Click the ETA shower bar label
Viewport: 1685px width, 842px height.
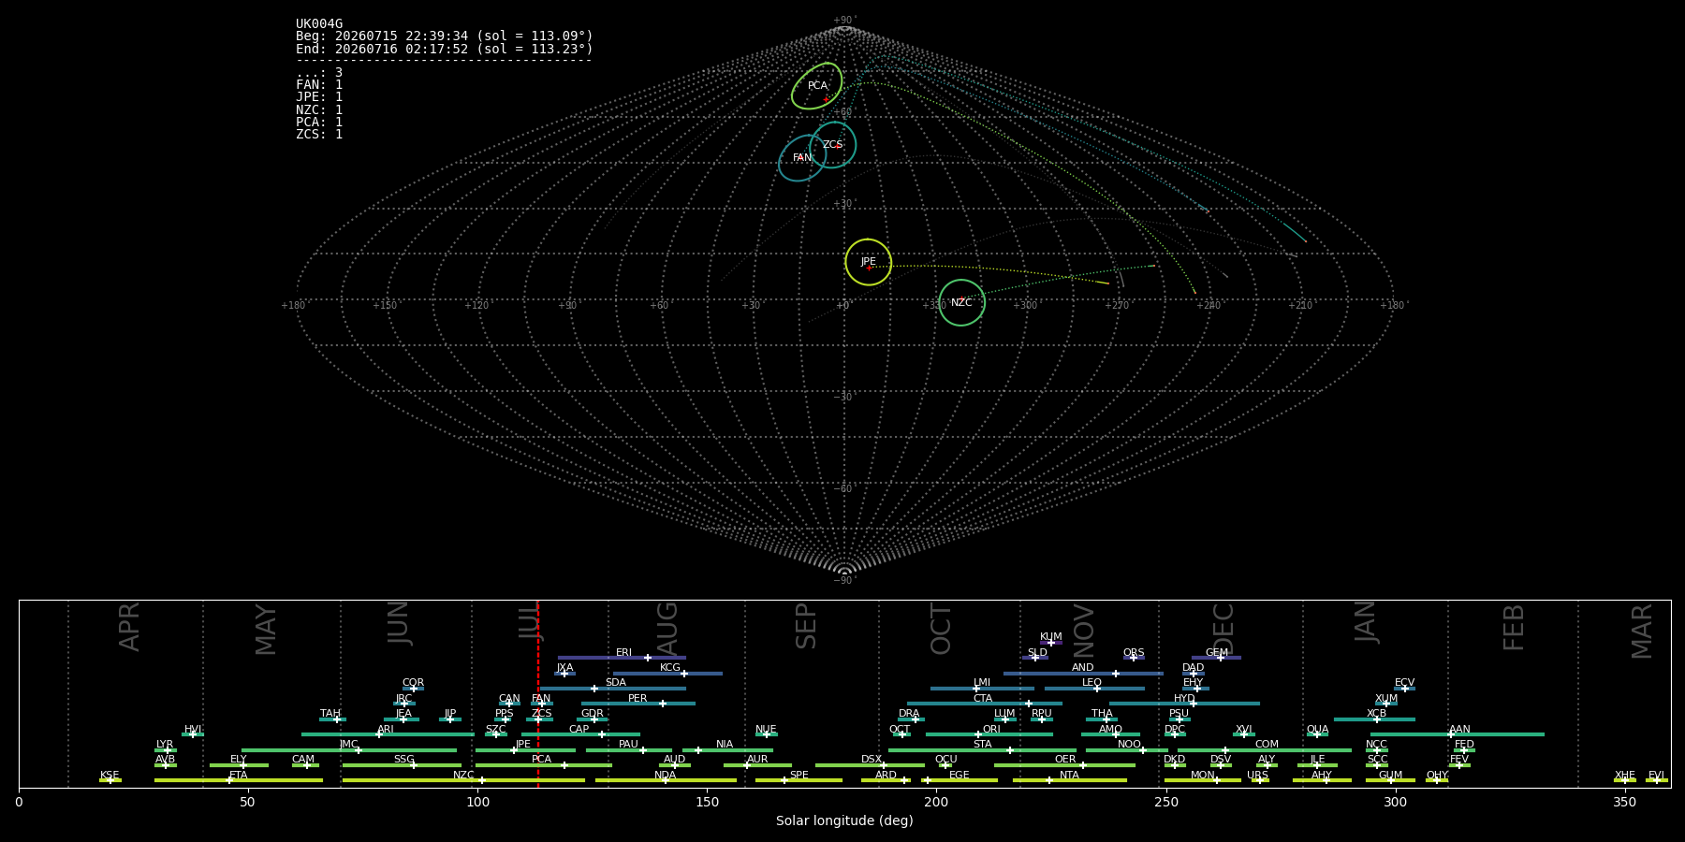239,776
